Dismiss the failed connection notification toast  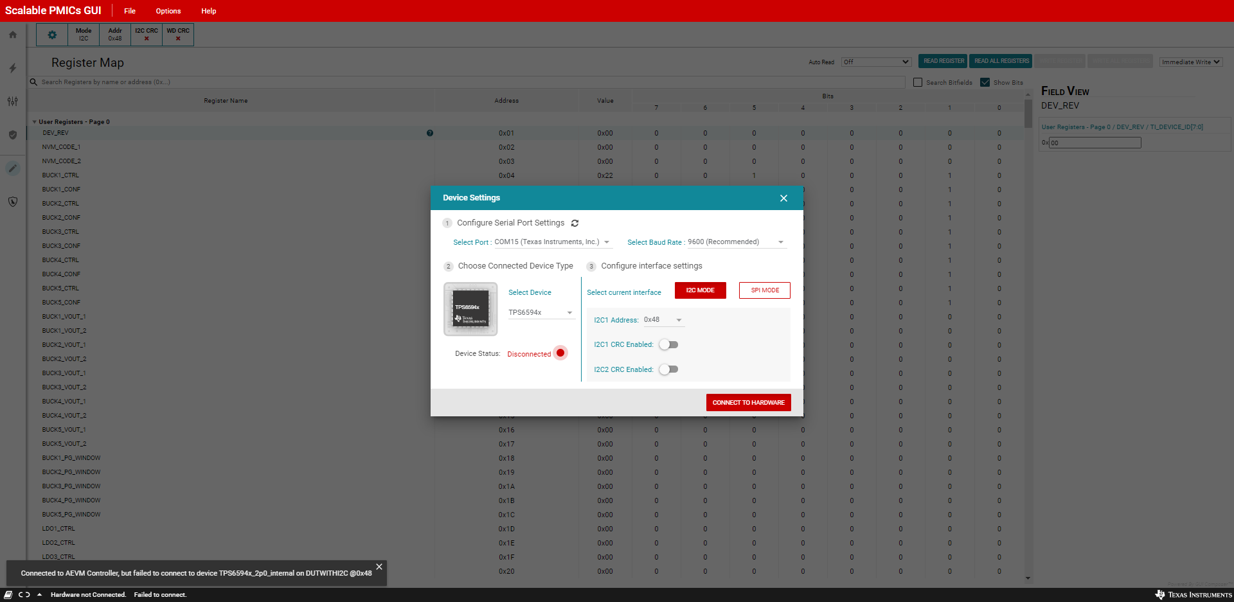click(379, 567)
